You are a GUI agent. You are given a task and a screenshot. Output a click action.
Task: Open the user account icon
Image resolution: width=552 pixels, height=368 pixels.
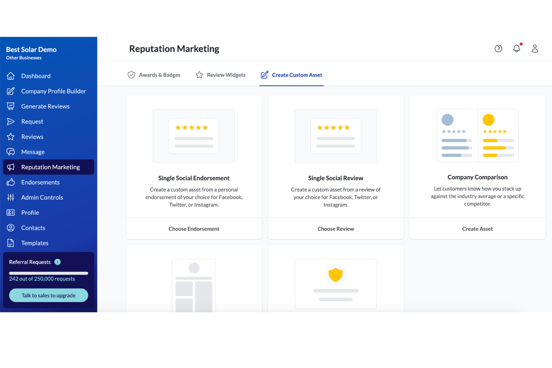click(535, 48)
